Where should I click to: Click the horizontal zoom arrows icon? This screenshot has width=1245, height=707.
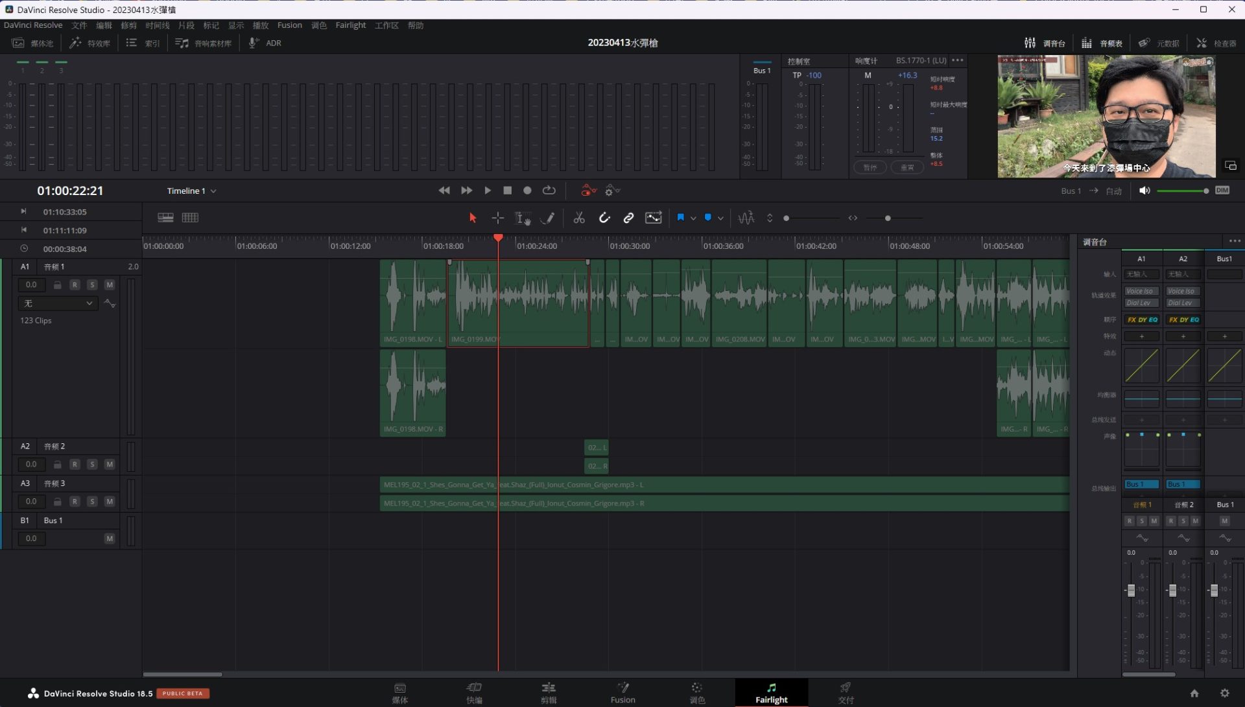(853, 218)
